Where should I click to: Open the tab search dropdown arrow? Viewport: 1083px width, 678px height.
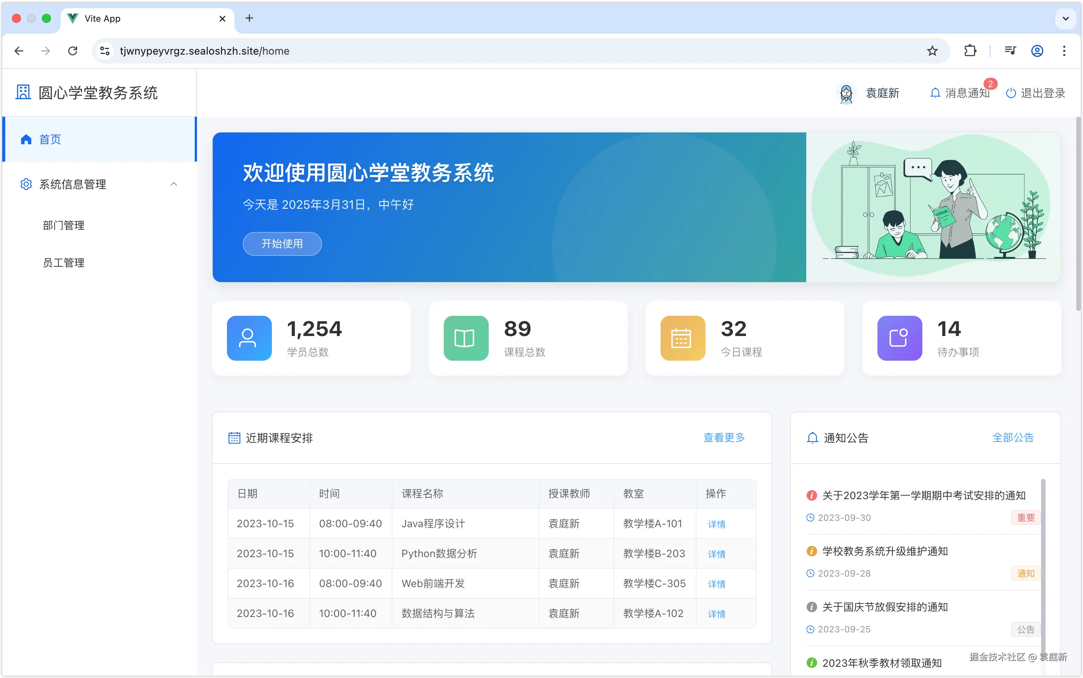pyautogui.click(x=1065, y=18)
